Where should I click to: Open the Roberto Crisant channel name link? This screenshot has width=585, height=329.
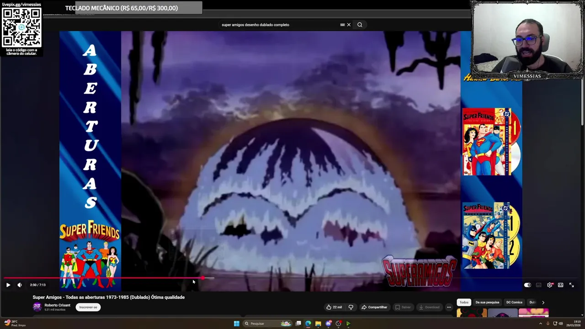(57, 305)
